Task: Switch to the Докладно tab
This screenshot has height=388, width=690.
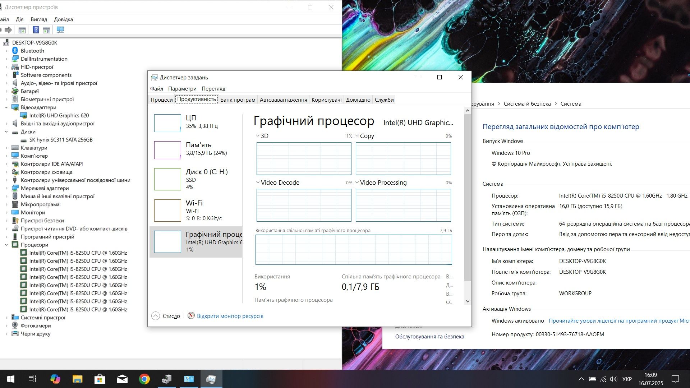Action: [x=358, y=100]
